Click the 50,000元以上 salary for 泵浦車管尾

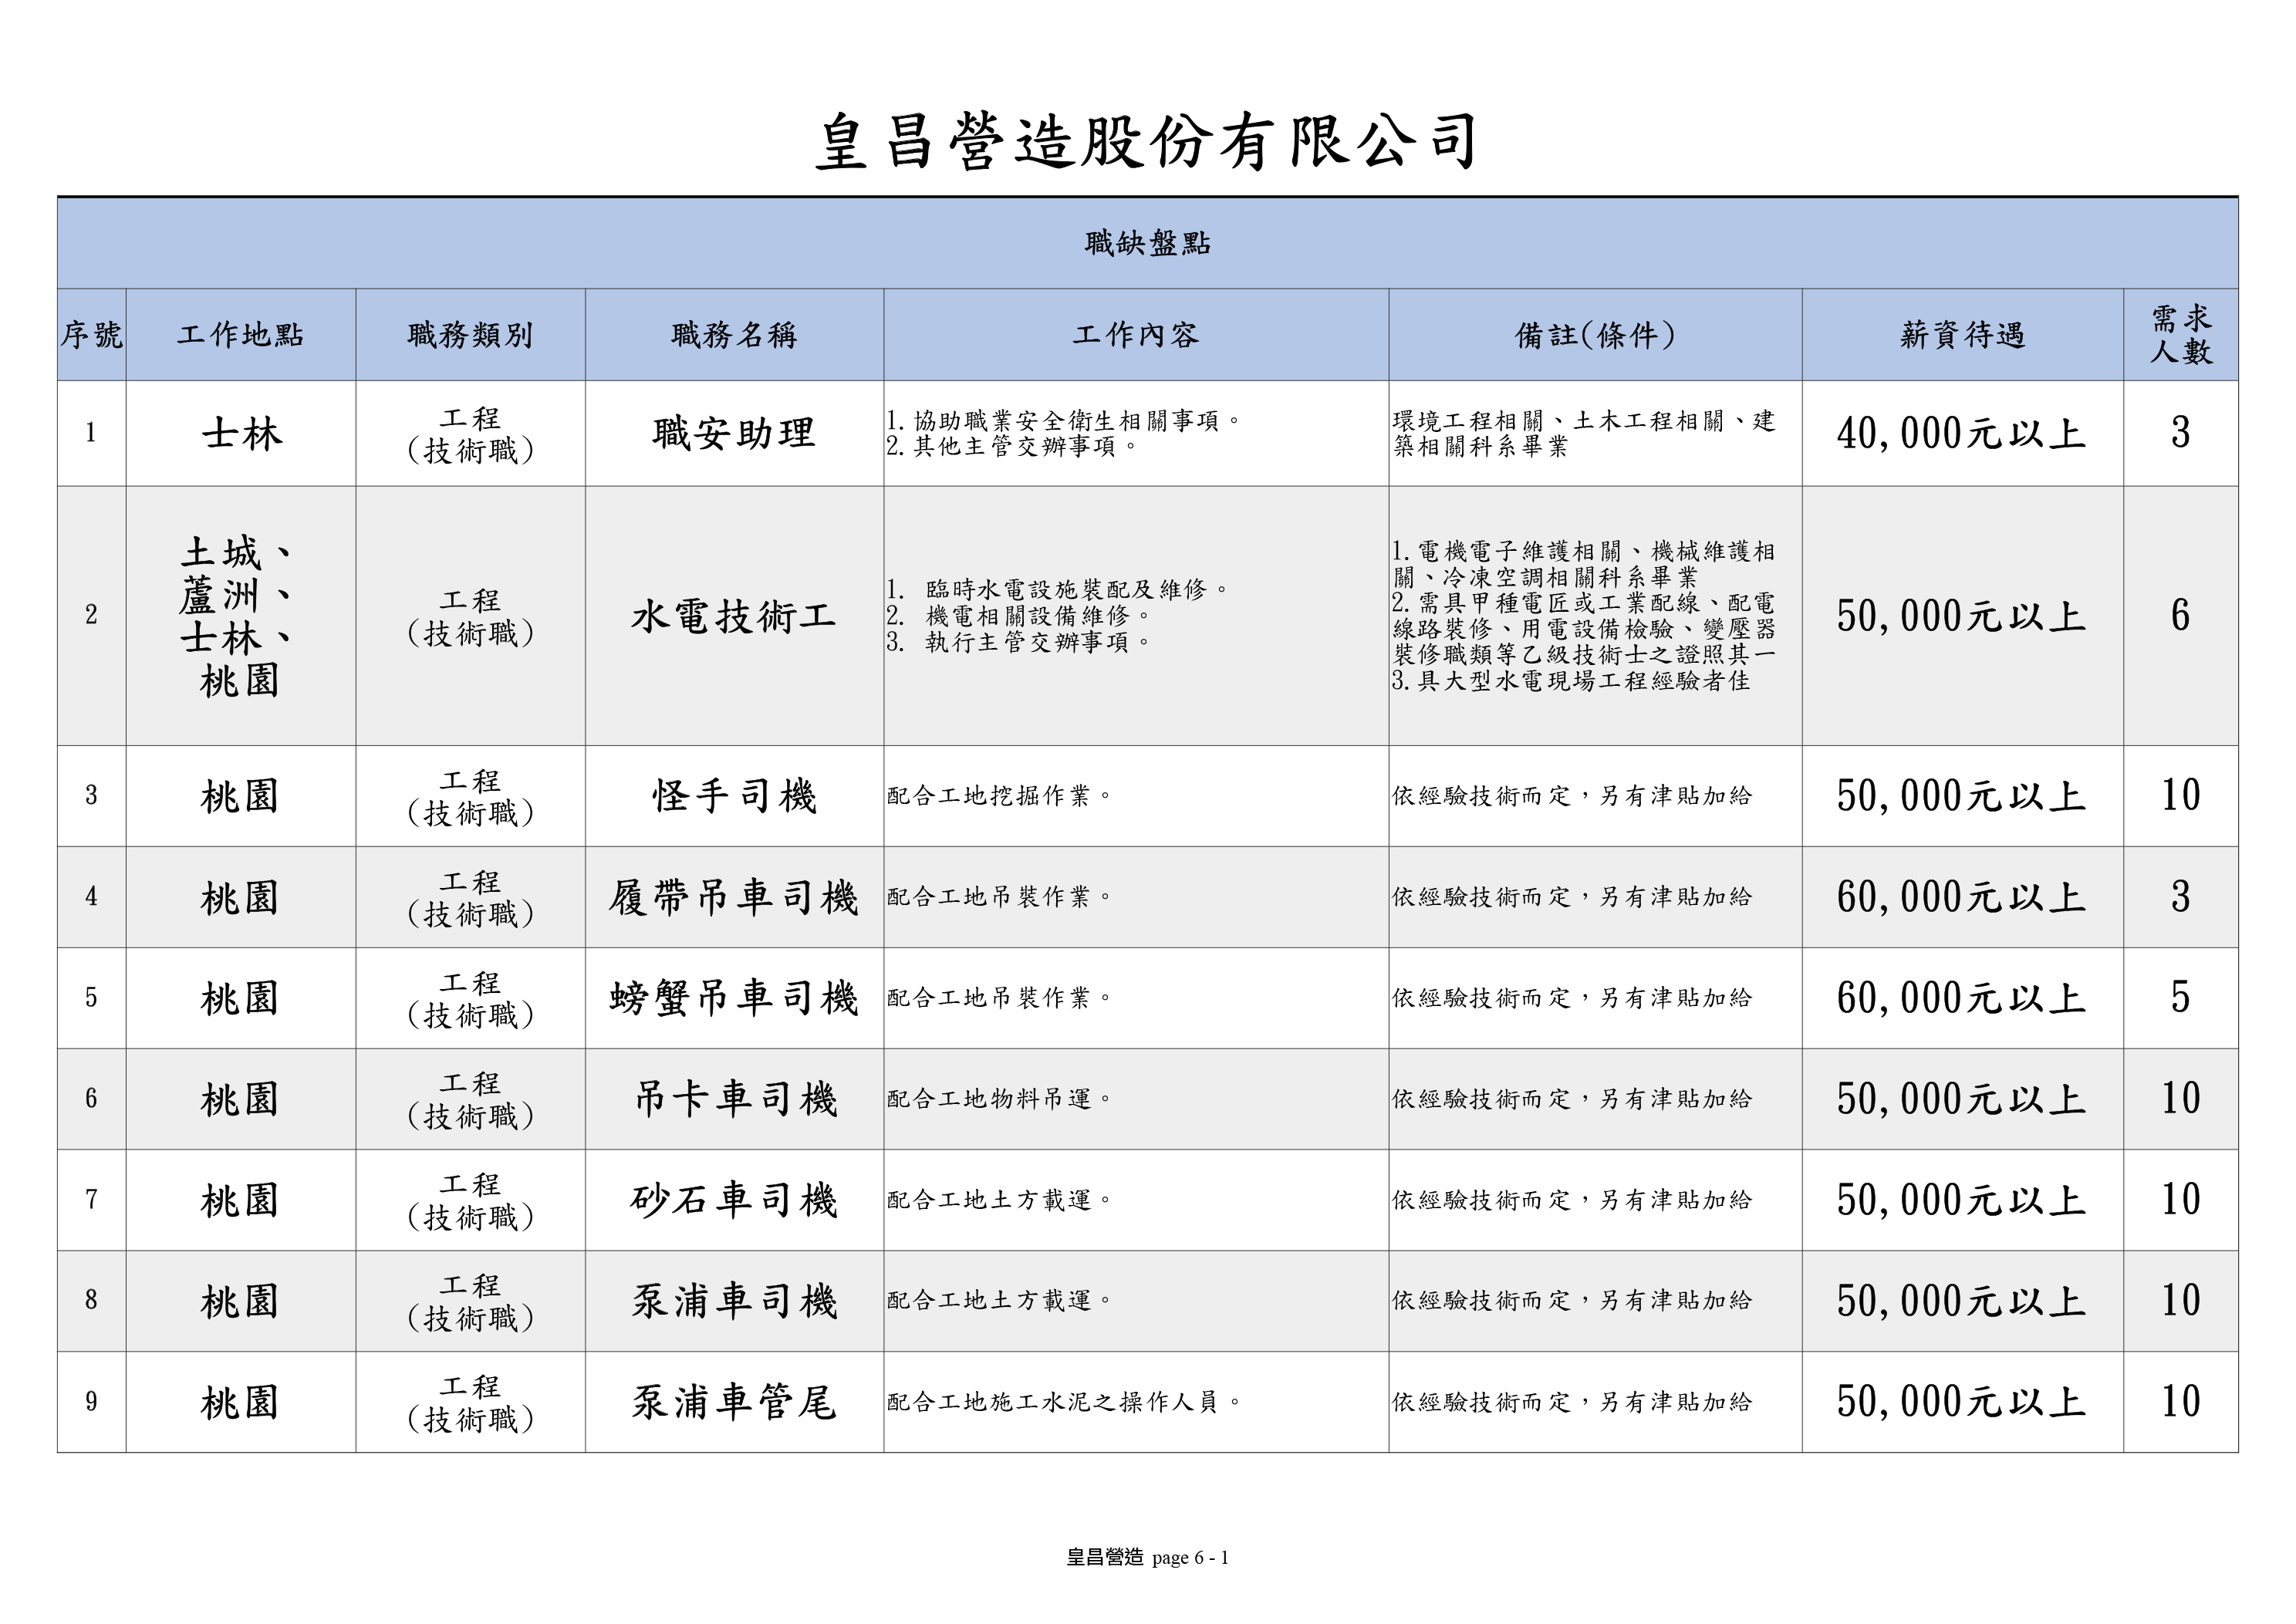coord(1961,1403)
